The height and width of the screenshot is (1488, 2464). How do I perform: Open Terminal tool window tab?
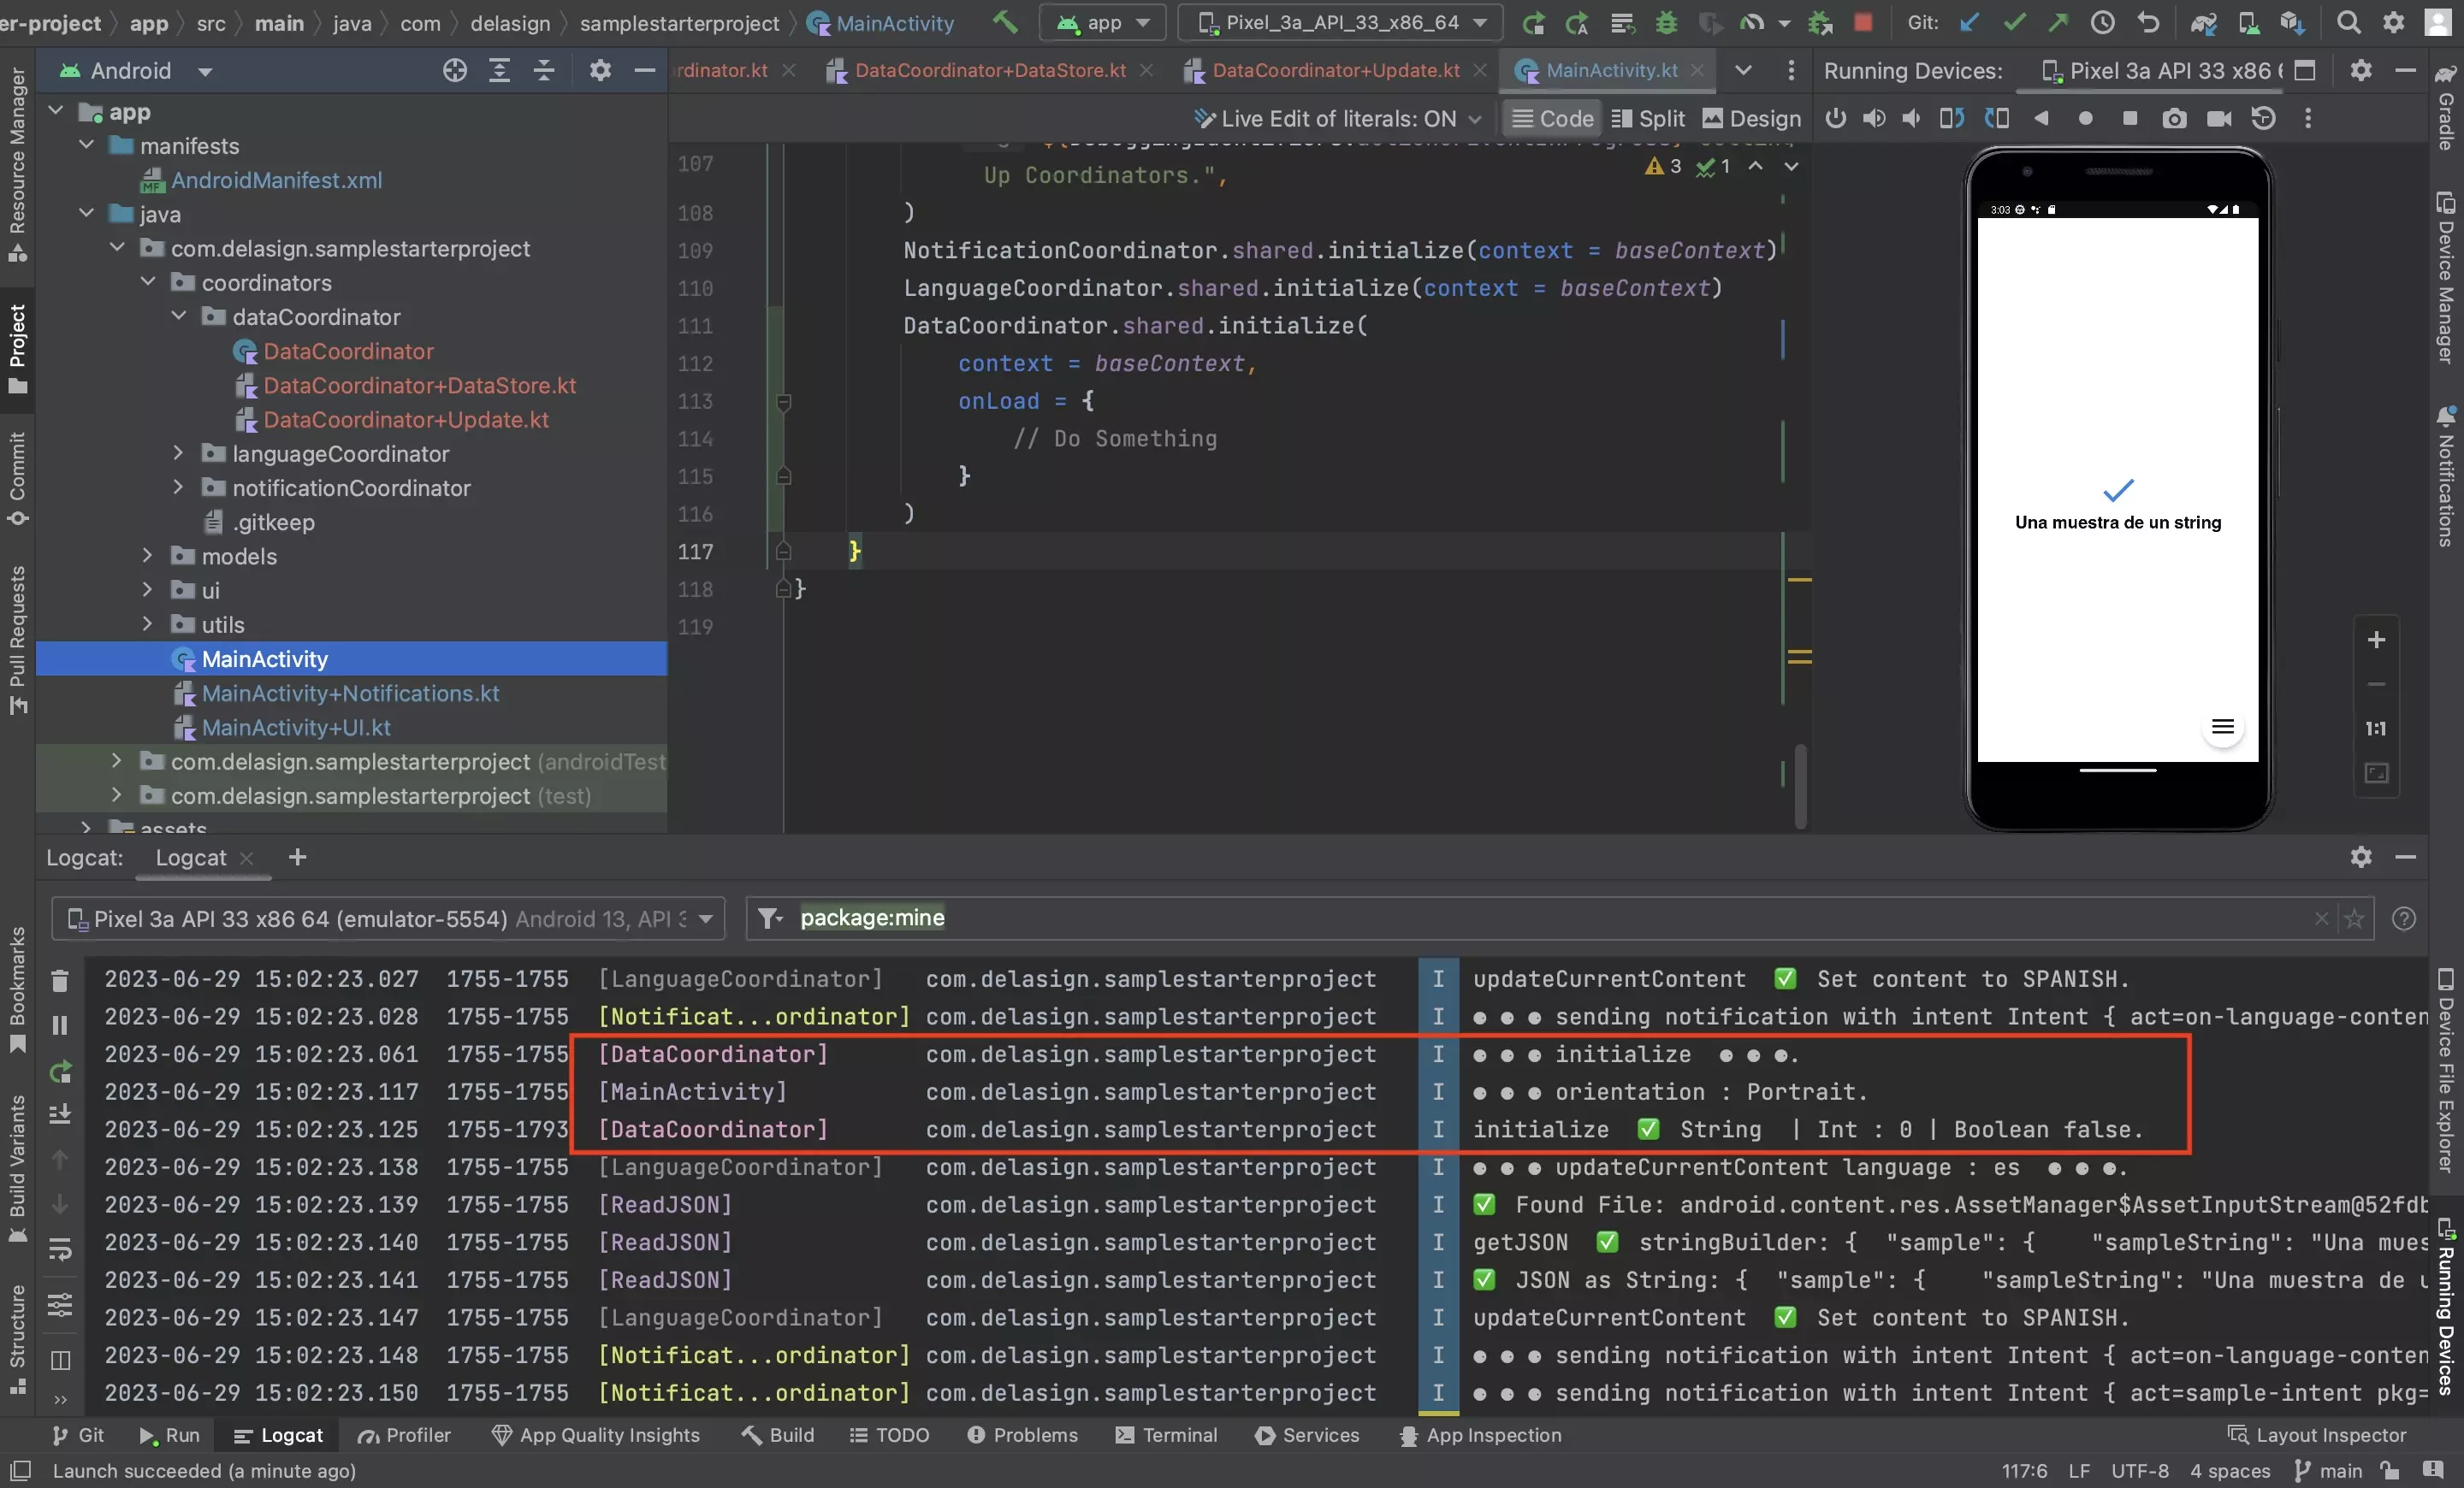point(1166,1435)
